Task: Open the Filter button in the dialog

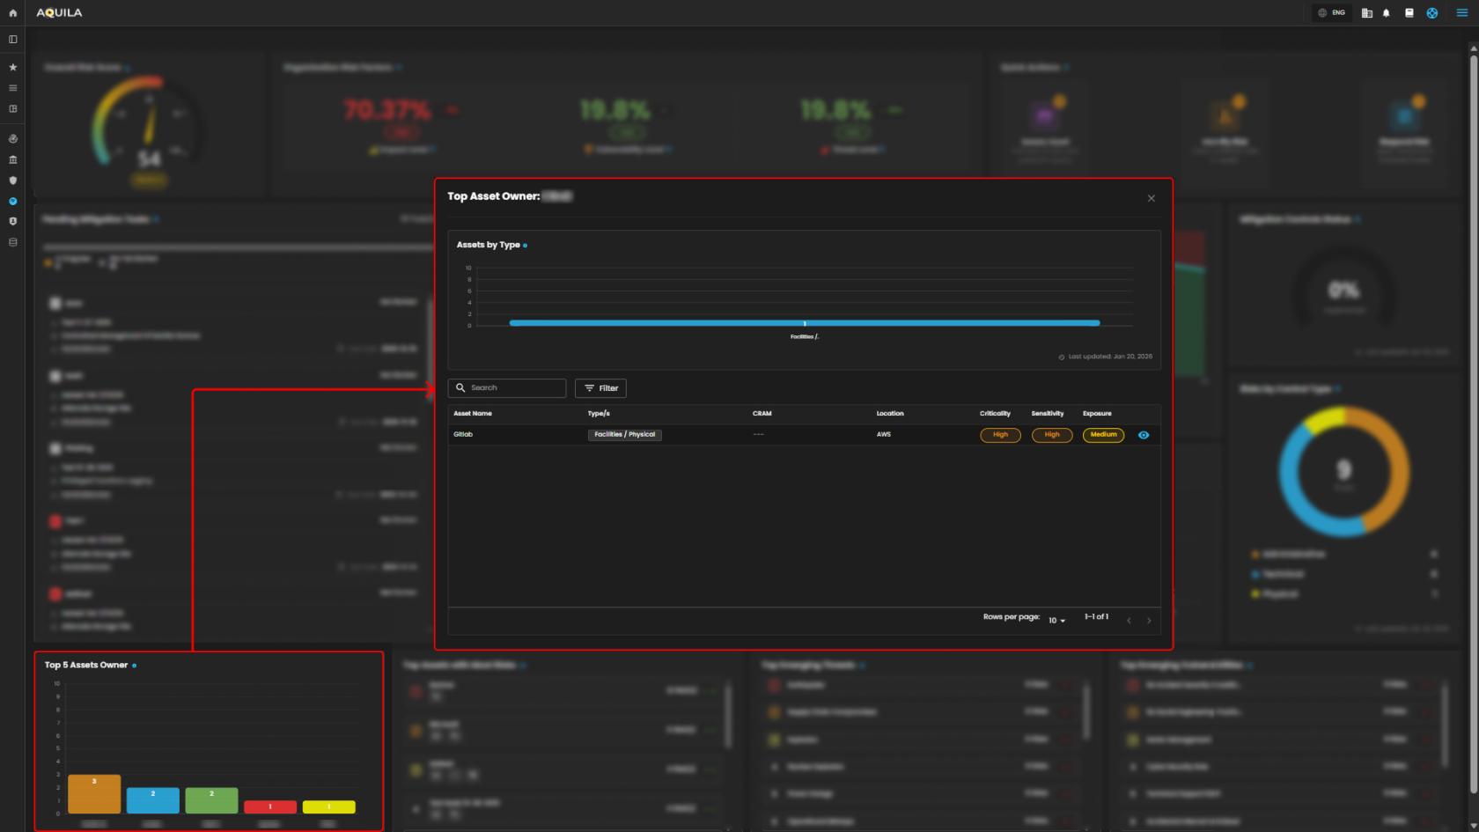Action: (600, 388)
